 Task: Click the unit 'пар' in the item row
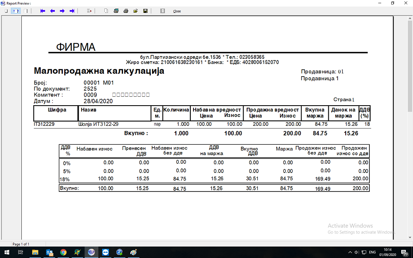(x=157, y=124)
